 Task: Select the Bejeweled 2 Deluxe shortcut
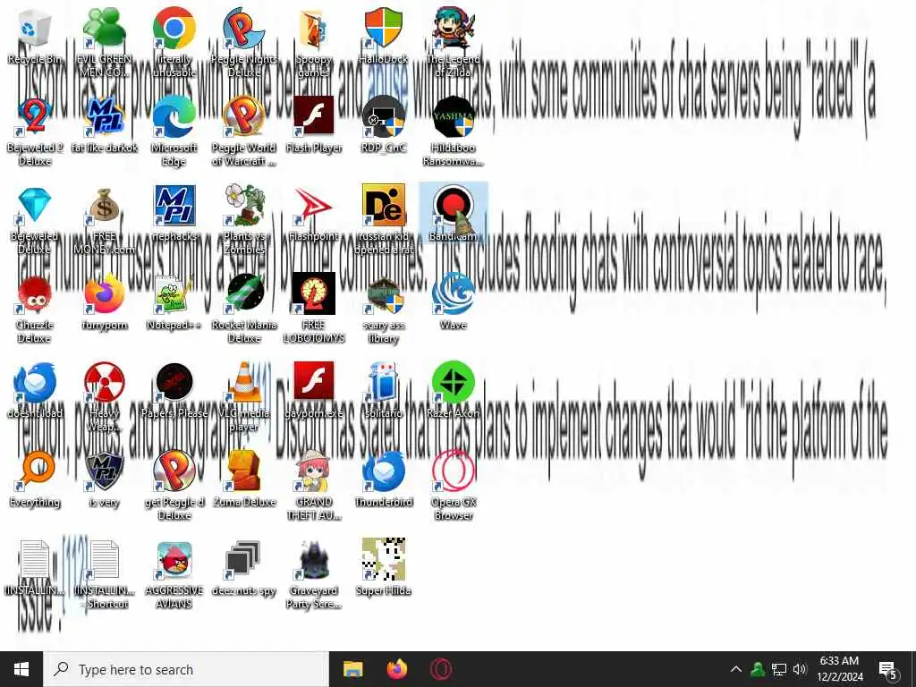pyautogui.click(x=35, y=117)
